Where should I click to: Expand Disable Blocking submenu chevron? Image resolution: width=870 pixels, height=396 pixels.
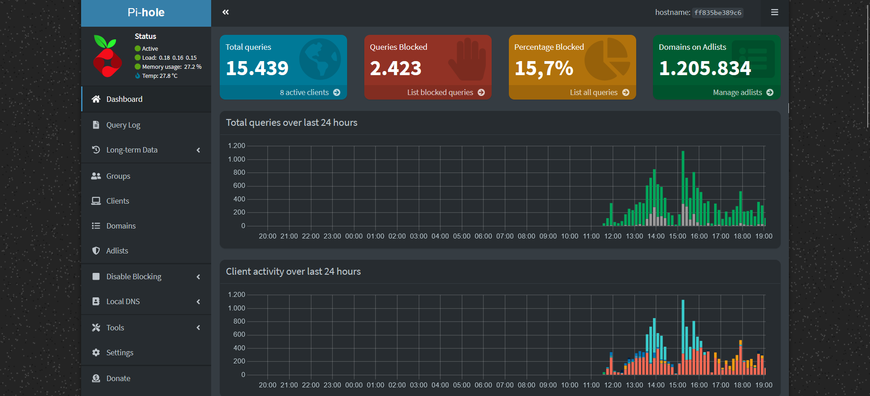(x=198, y=277)
